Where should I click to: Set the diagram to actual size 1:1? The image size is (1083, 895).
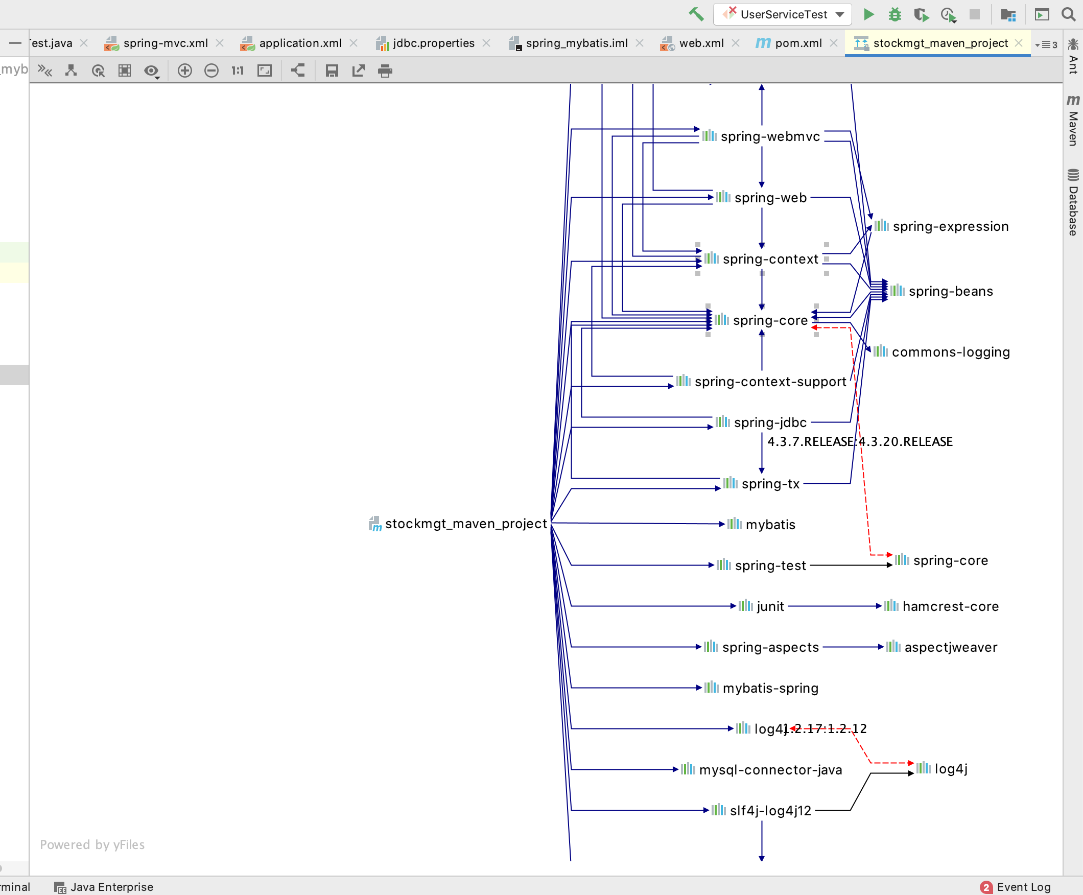[x=238, y=70]
